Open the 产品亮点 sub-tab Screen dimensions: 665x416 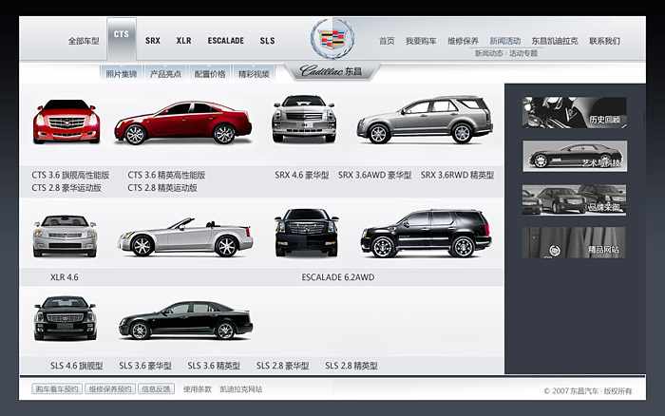pos(165,74)
